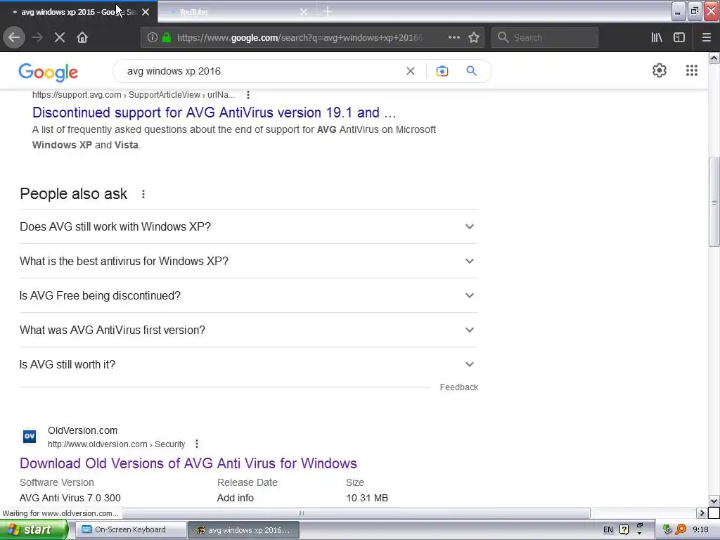Expand 'What is the best antivirus for Windows XP?'
The image size is (720, 540).
coord(249,261)
